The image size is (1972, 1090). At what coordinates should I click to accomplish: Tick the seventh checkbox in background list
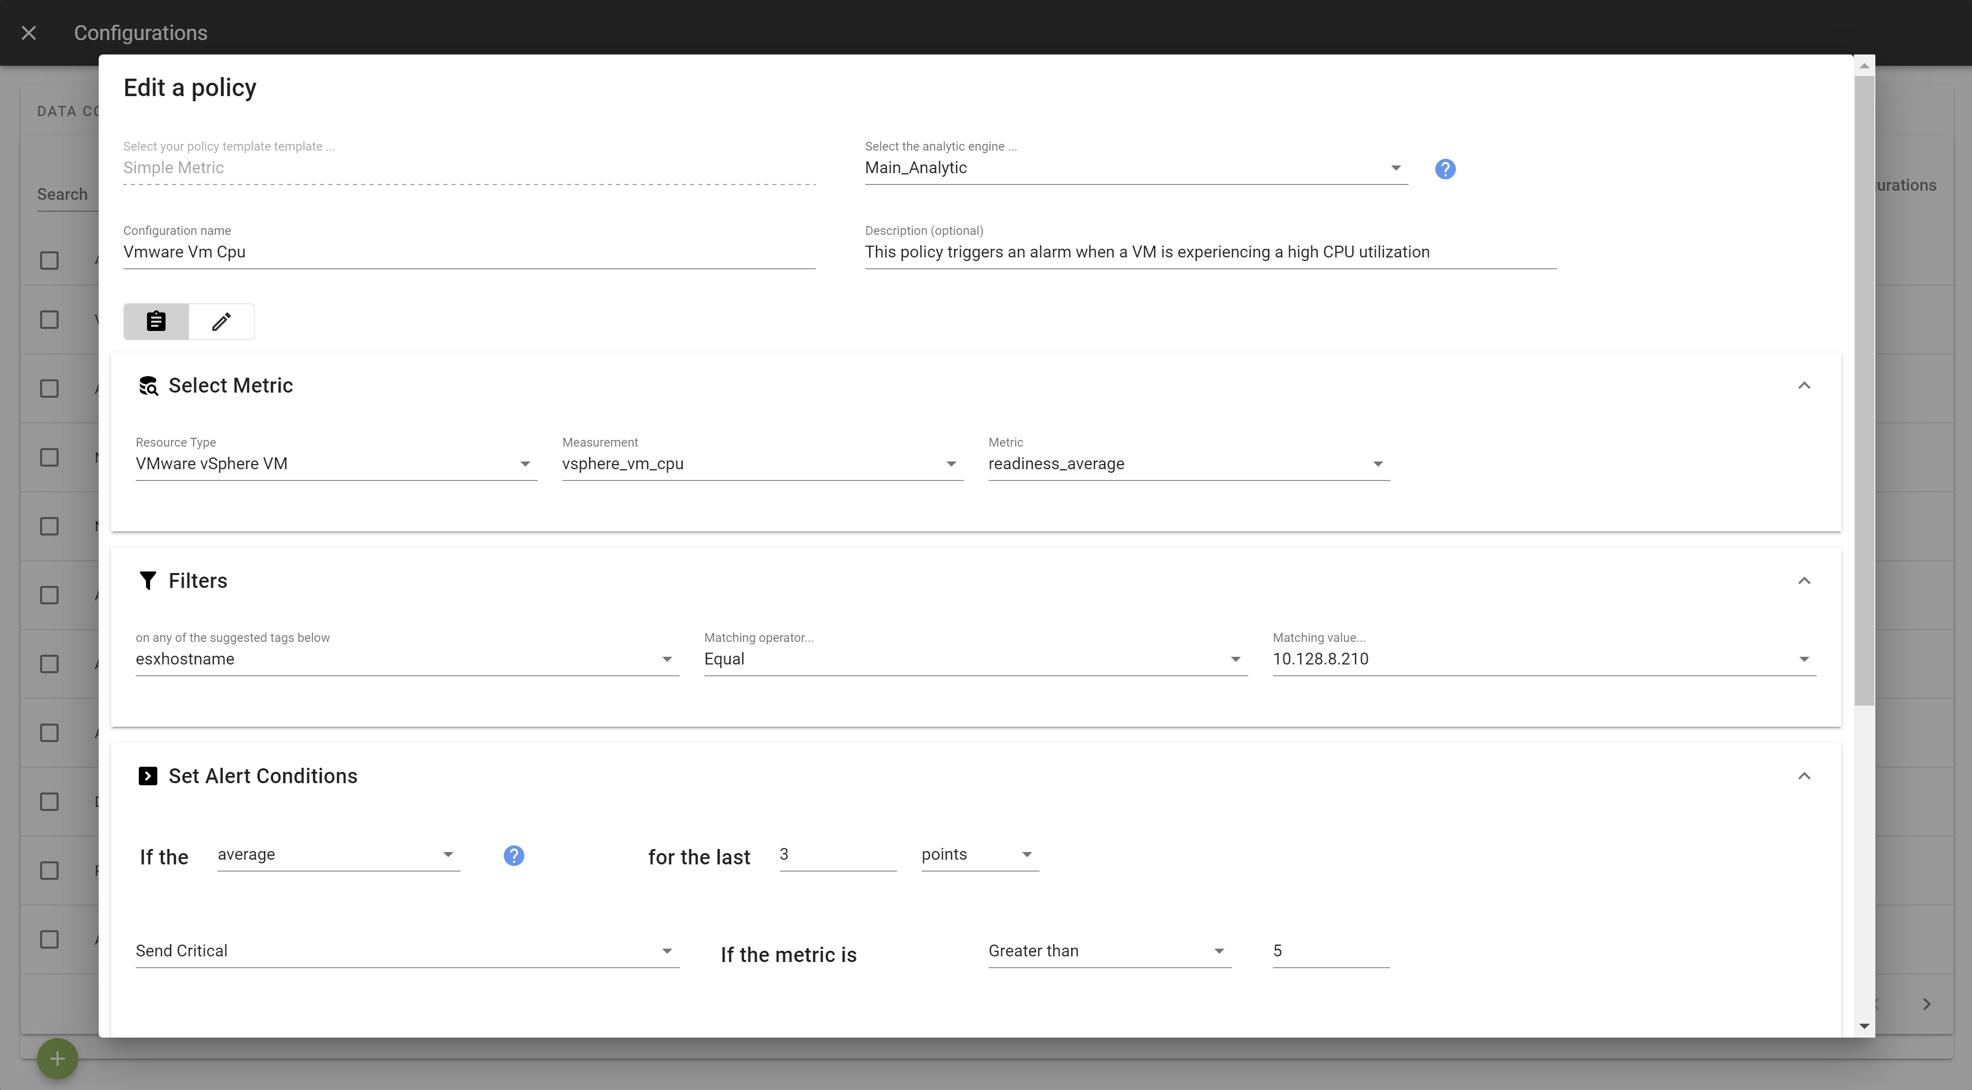point(49,664)
